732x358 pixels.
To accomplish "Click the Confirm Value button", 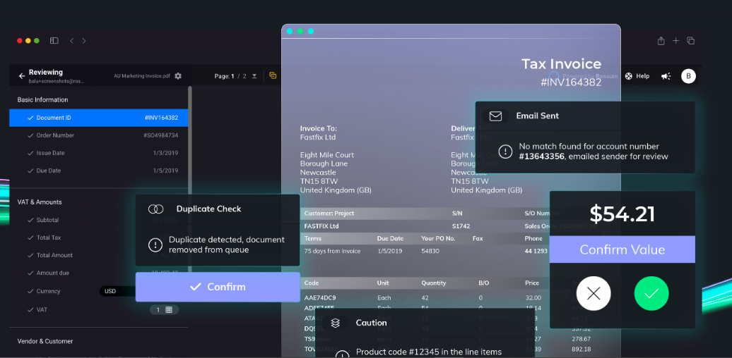I will 622,249.
